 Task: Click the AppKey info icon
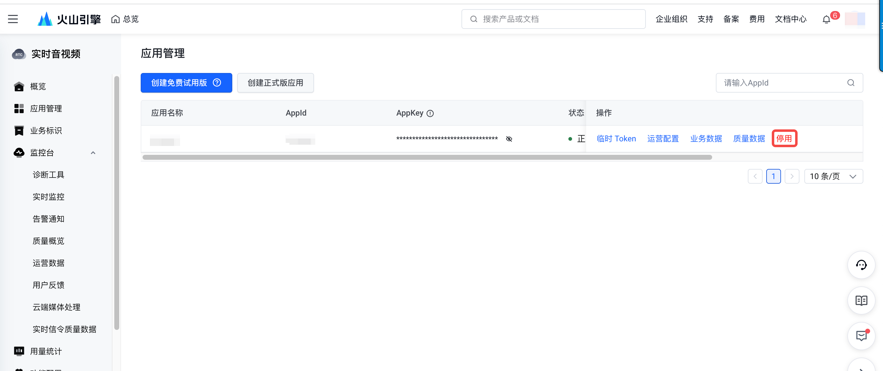[x=430, y=113]
